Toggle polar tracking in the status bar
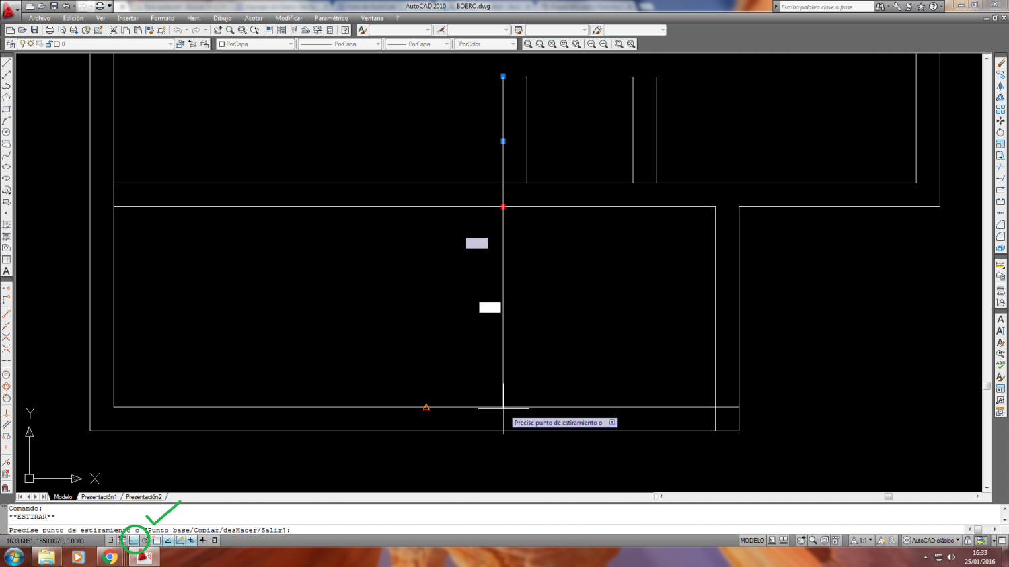Image resolution: width=1009 pixels, height=567 pixels. click(145, 540)
